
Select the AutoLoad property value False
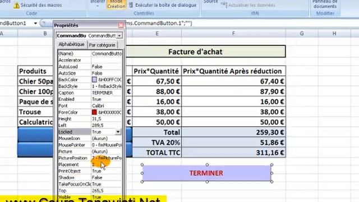pos(97,67)
